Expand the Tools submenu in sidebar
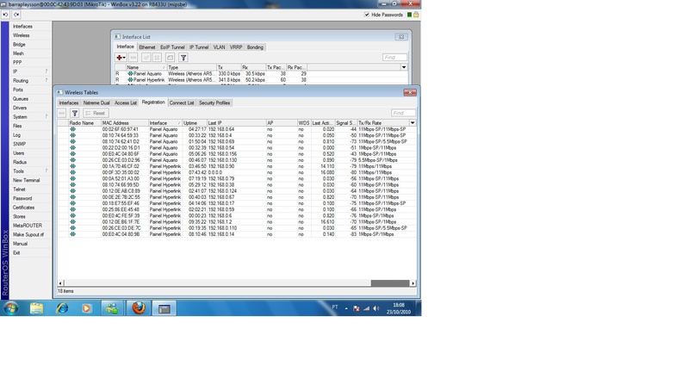The height and width of the screenshot is (373, 689). [47, 171]
